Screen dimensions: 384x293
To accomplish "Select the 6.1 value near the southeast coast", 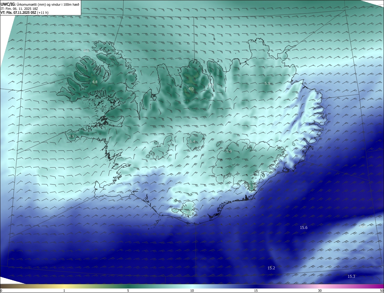I will pos(251,186).
